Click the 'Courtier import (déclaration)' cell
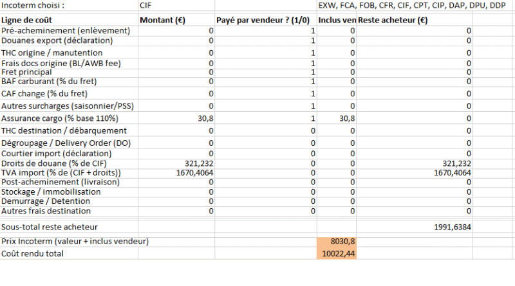The width and height of the screenshot is (515, 286). 69,154
